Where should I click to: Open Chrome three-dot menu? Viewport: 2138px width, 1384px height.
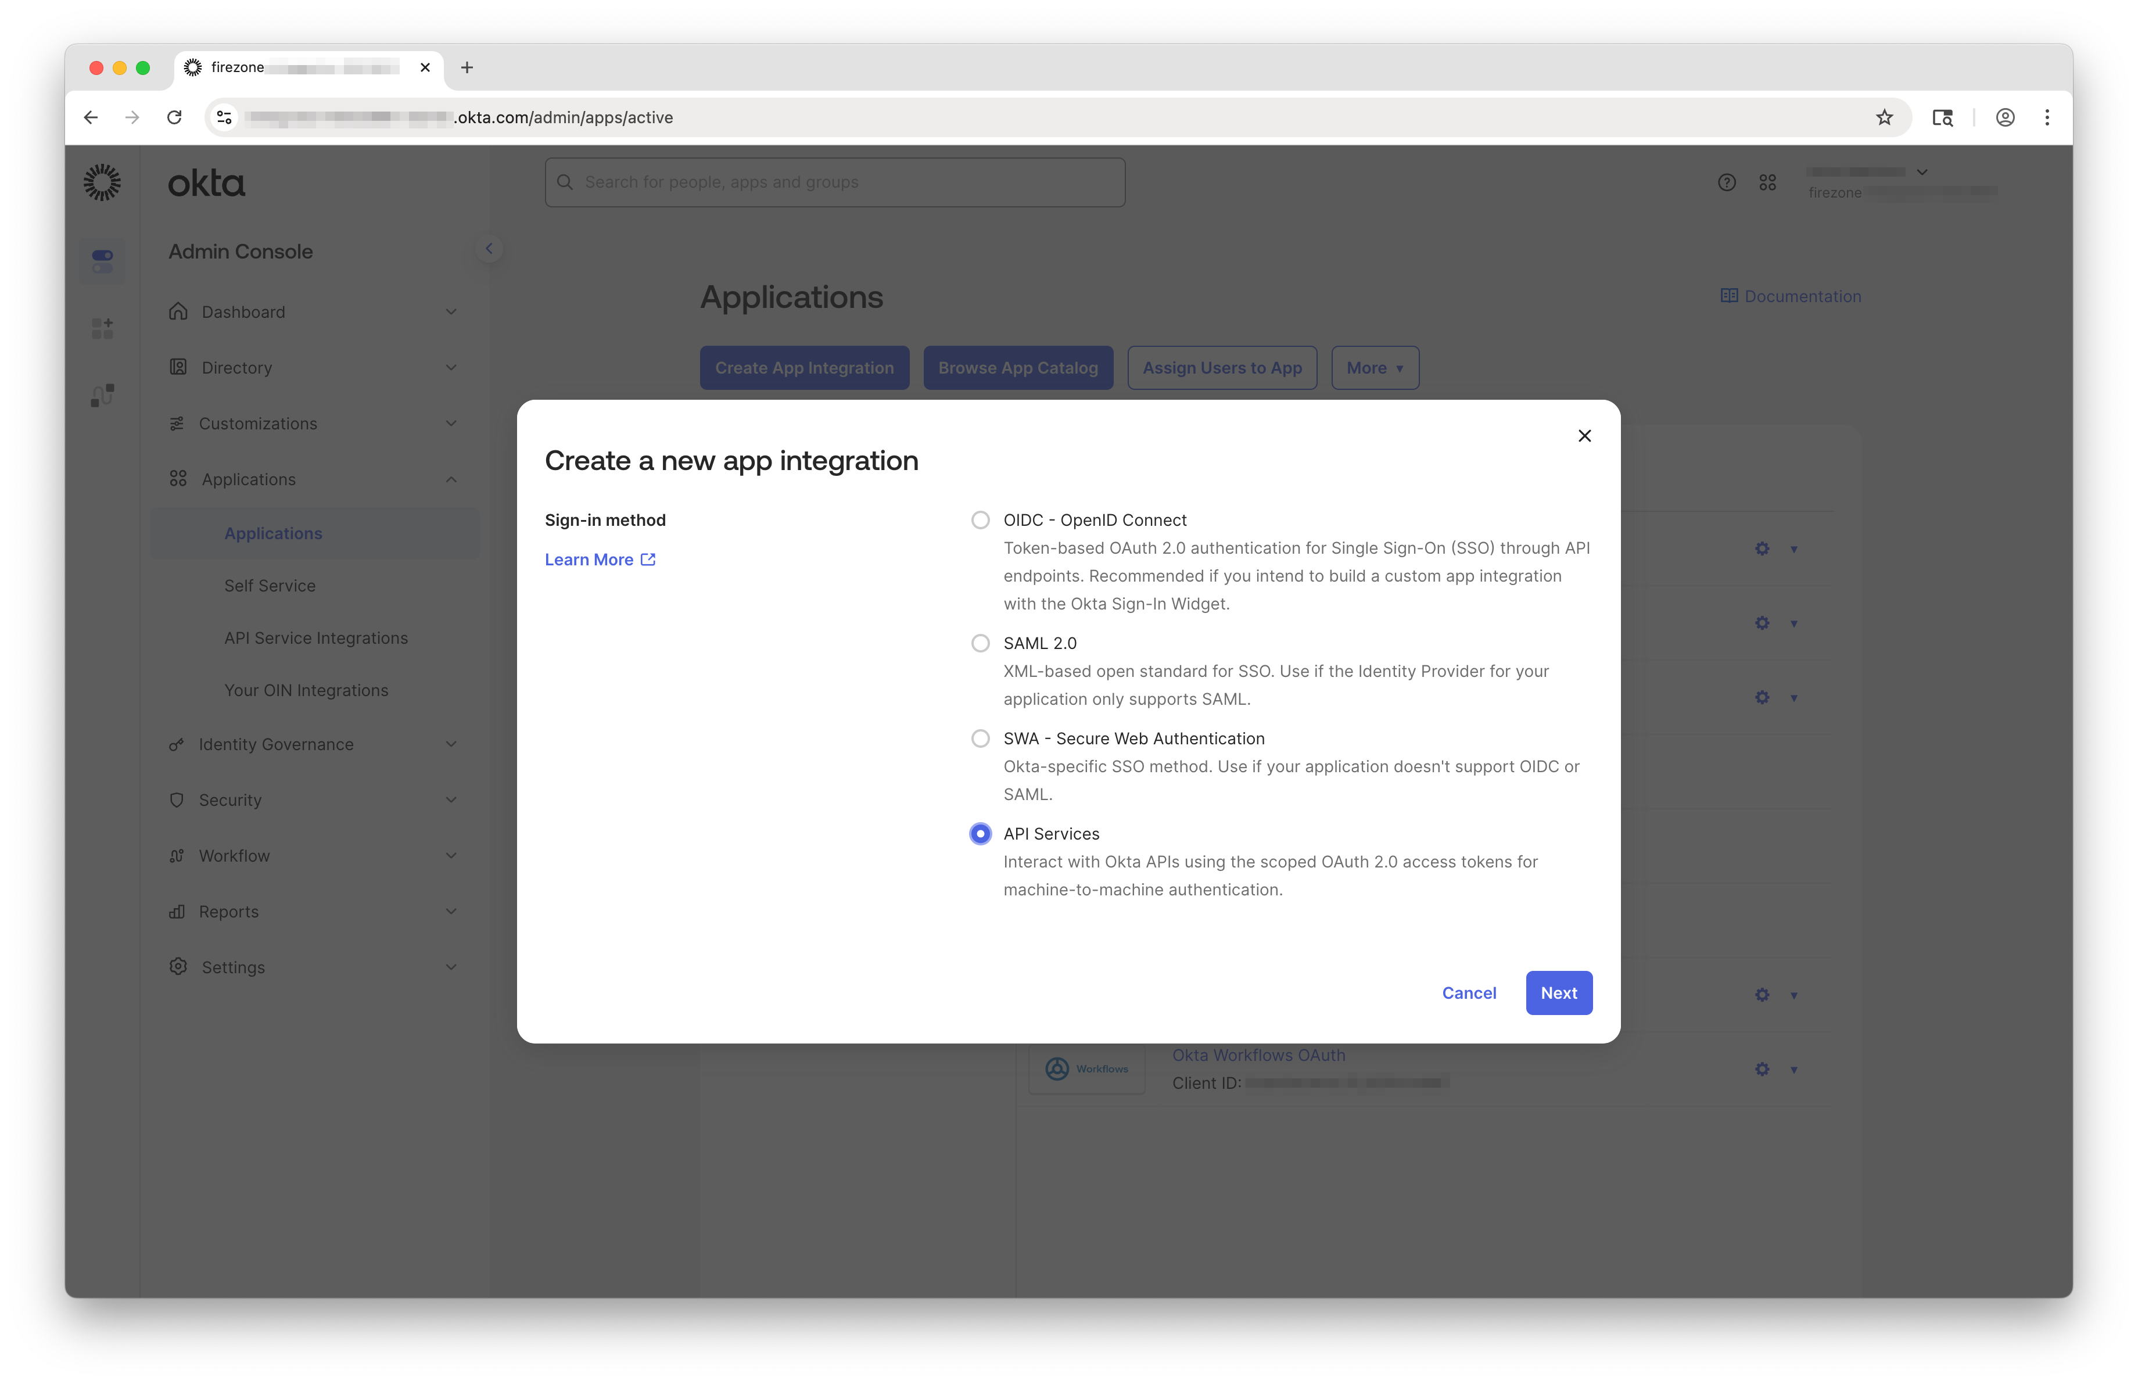(2046, 117)
